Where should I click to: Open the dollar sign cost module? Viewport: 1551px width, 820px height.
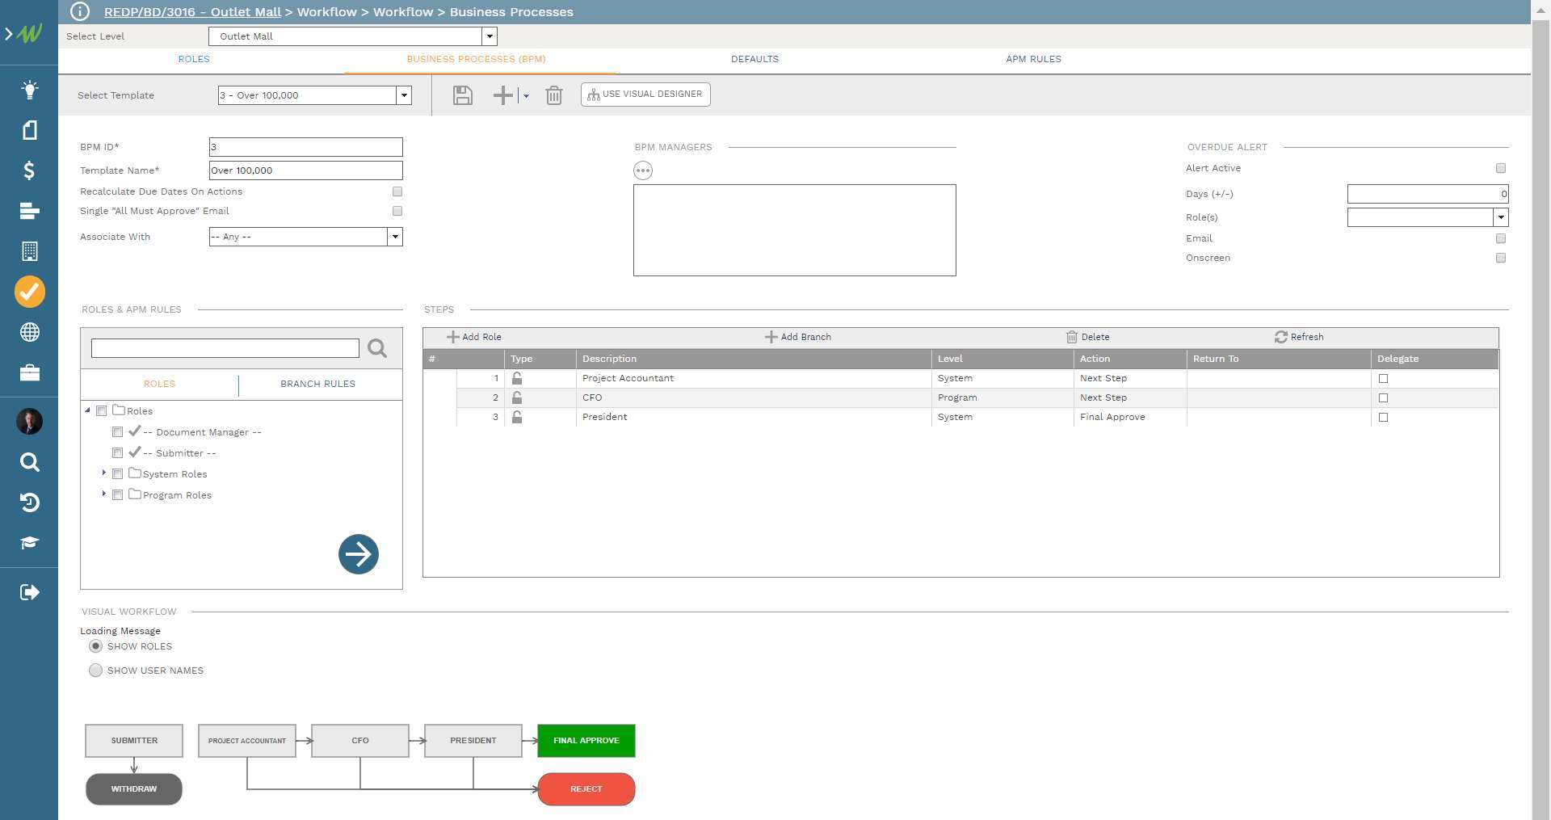[x=29, y=170]
